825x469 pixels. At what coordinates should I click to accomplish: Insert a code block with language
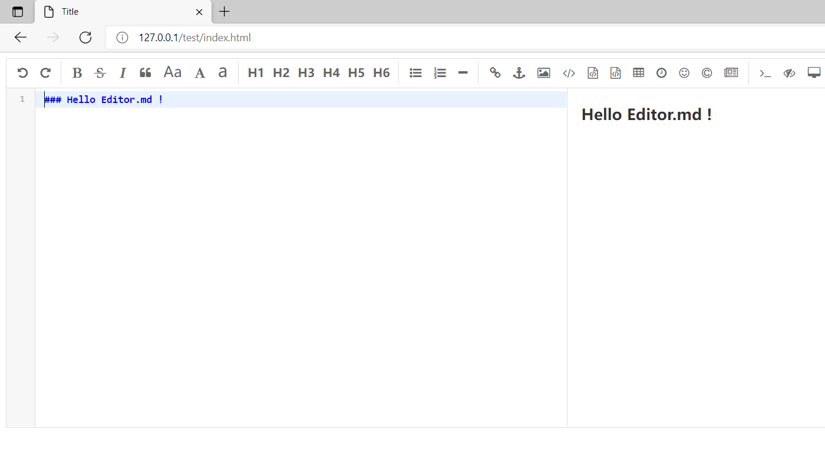coord(615,73)
